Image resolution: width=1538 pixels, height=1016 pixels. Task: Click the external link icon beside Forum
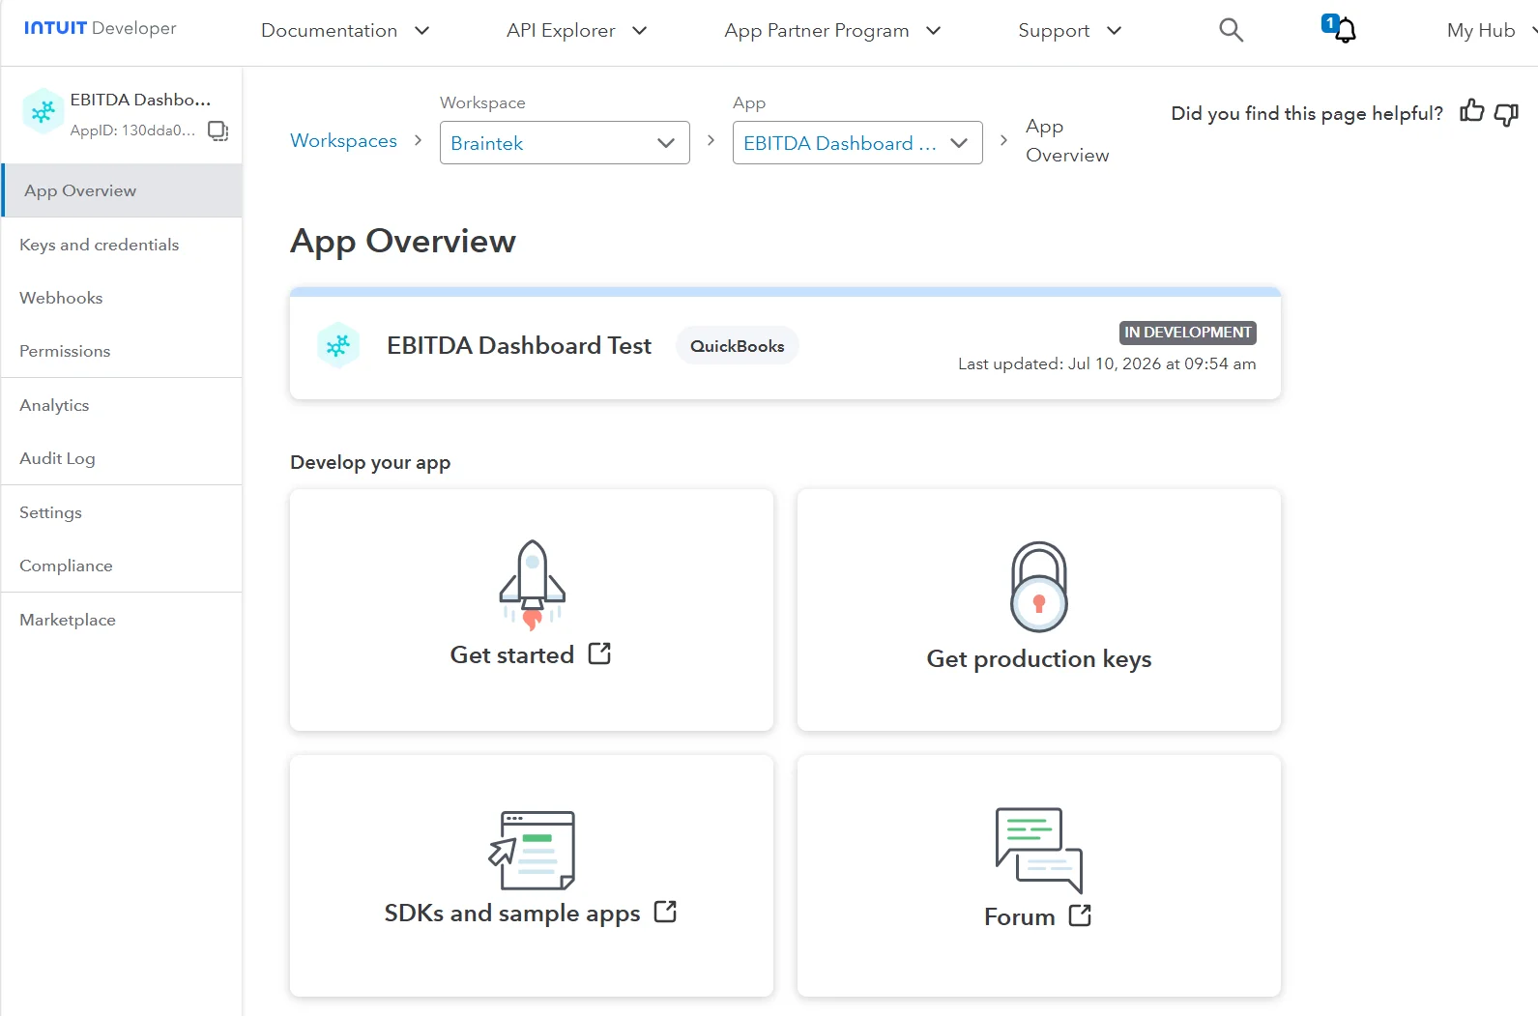point(1080,915)
